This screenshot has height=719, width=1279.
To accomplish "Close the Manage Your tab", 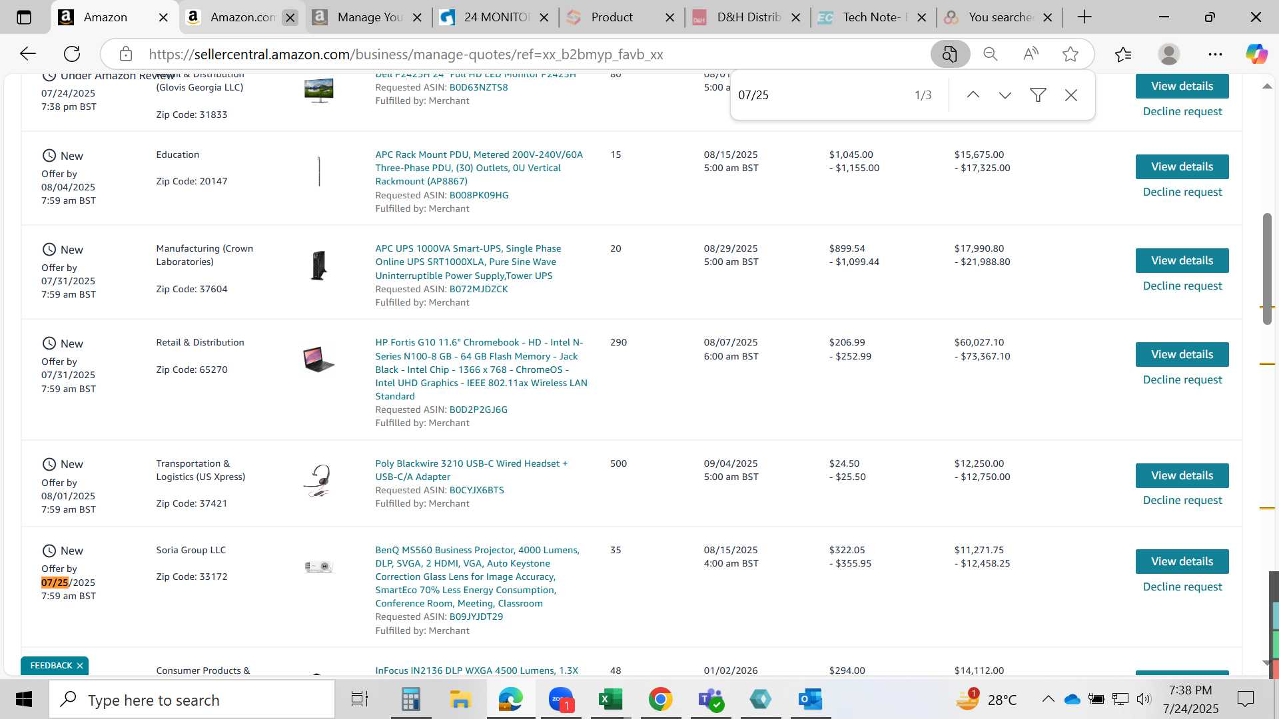I will (417, 17).
